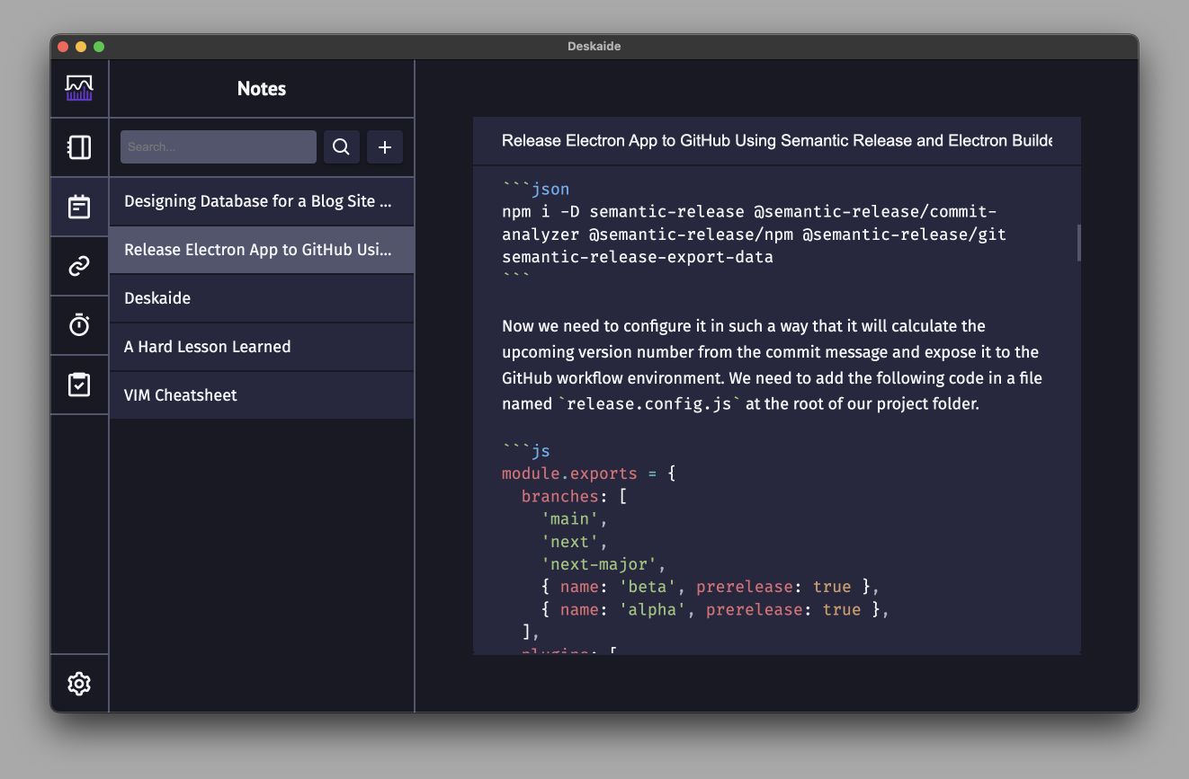Open the clipboard checklist icon in sidebar
The height and width of the screenshot is (779, 1189).
79,385
